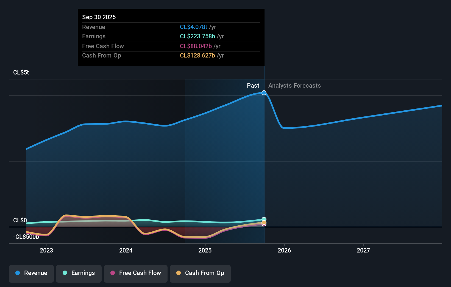The width and height of the screenshot is (451, 287).
Task: Click the teal Earnings legend dot
Action: (64, 273)
